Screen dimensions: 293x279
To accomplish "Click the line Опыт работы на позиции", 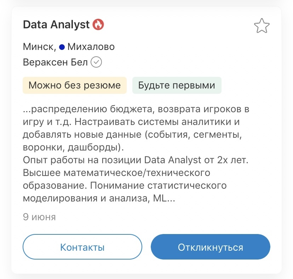I will (136, 160).
